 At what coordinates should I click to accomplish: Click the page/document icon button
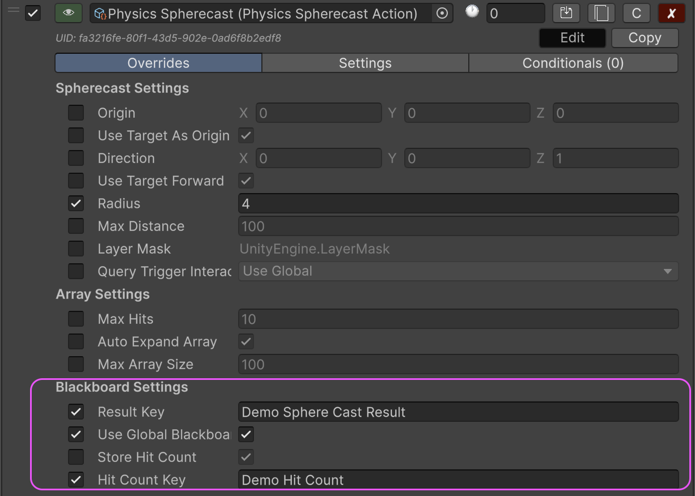click(x=601, y=13)
